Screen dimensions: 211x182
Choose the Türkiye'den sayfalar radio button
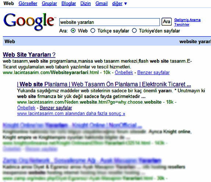click(x=134, y=31)
